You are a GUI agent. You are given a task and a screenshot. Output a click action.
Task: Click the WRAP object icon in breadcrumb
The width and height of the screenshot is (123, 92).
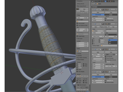tap(97, 4)
